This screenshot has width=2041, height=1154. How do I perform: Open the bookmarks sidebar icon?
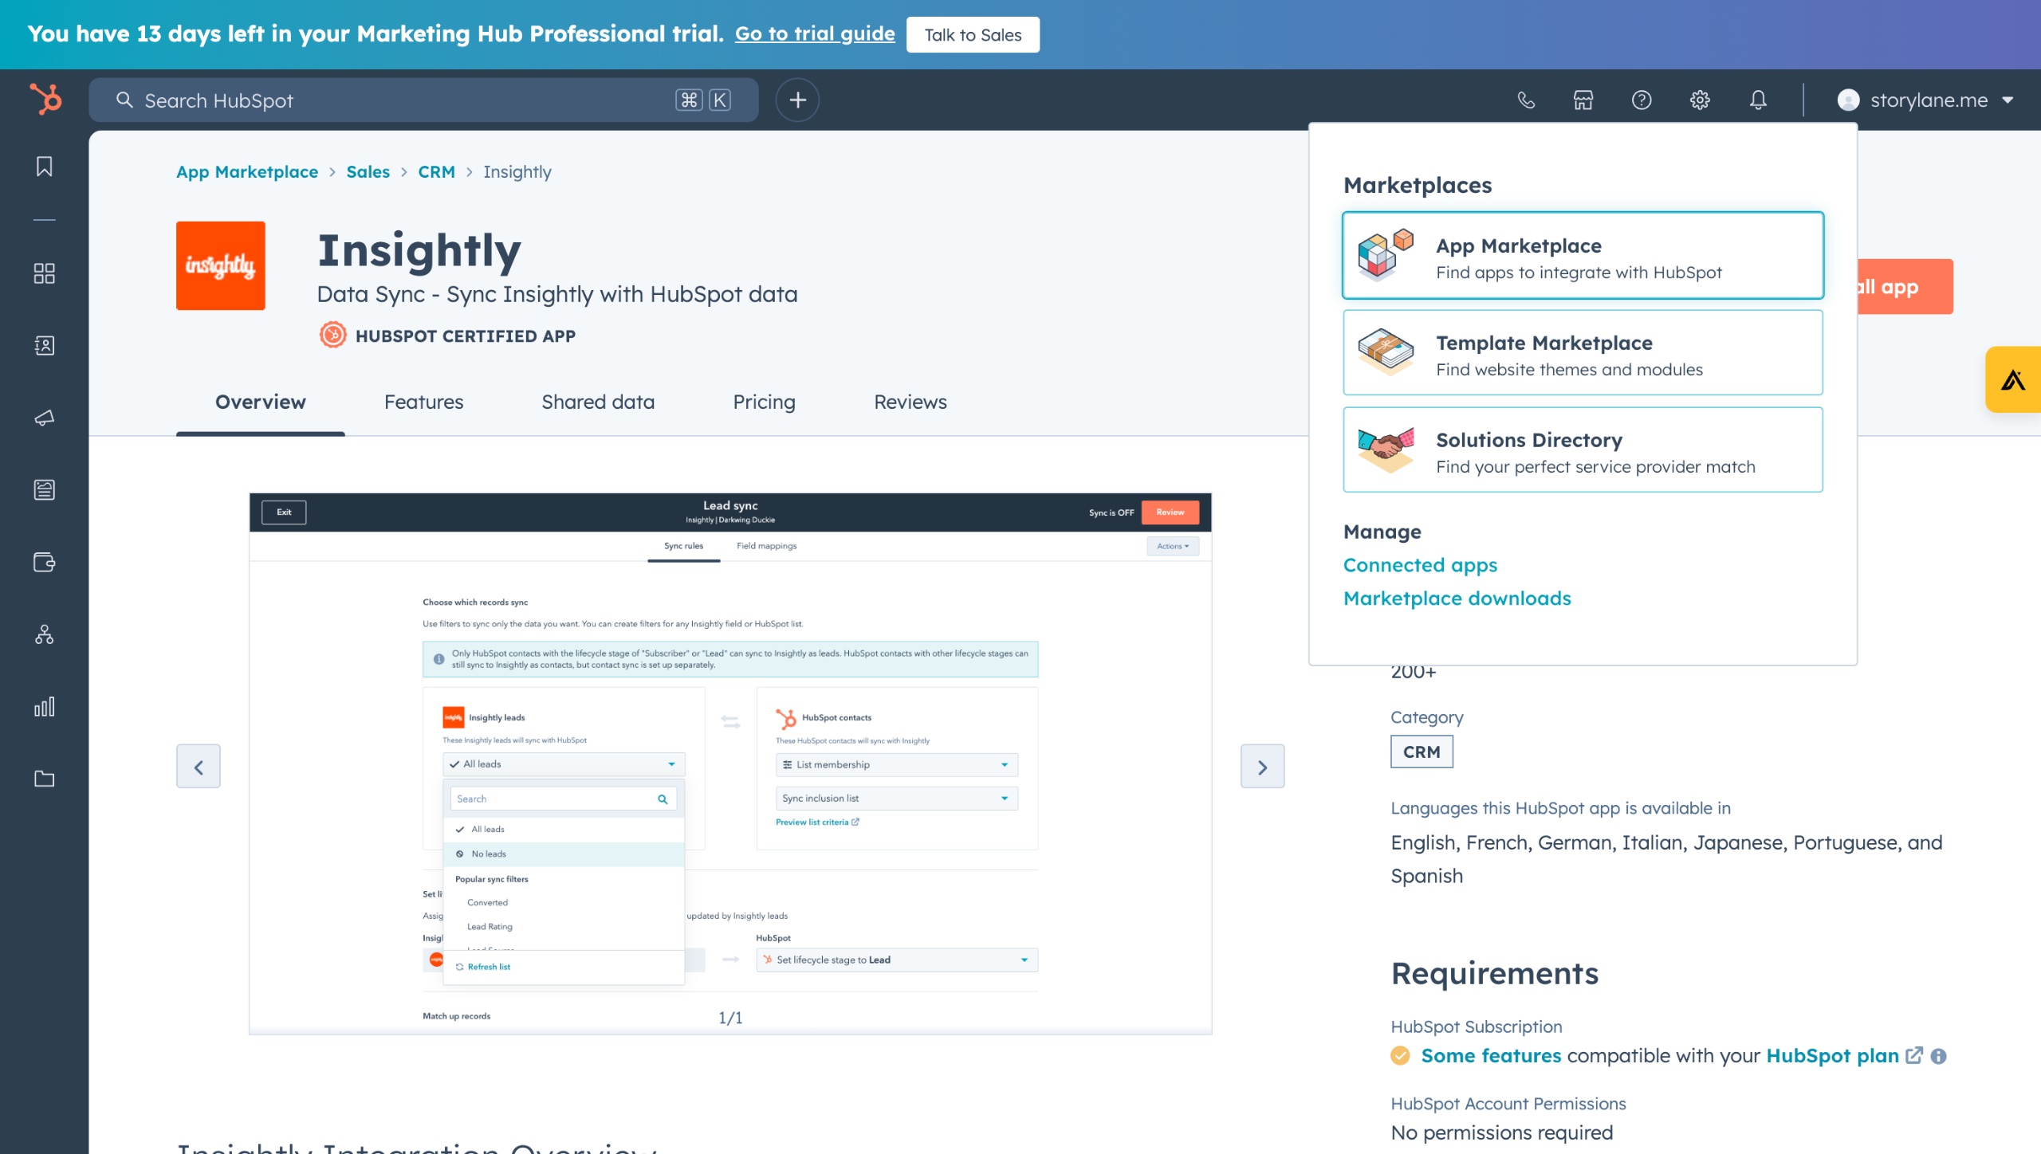(x=45, y=167)
